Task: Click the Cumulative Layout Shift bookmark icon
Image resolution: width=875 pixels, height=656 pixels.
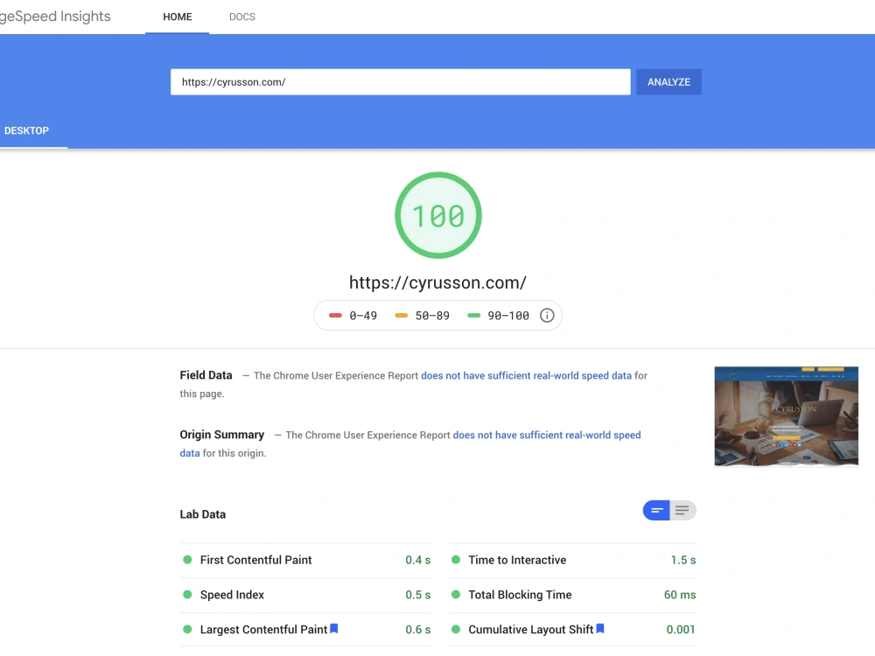Action: click(x=600, y=629)
